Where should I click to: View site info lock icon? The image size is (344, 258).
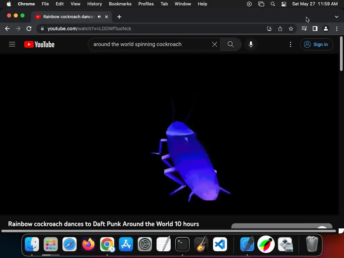[x=42, y=29]
